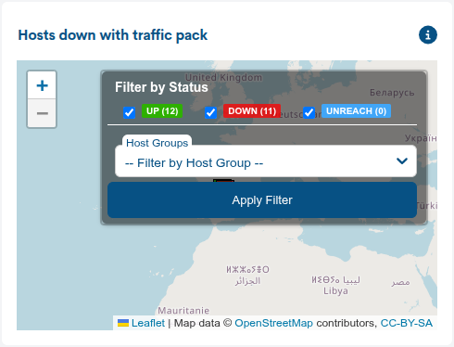Viewport: 454px width, 347px height.
Task: Zoom in on the map
Action: coord(42,85)
